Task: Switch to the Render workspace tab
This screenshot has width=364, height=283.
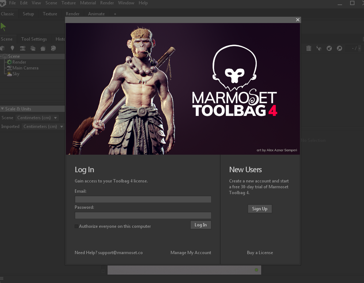Action: tap(72, 14)
